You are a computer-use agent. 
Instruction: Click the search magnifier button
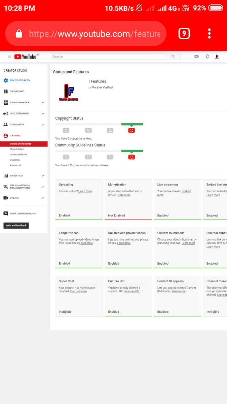[x=173, y=57]
